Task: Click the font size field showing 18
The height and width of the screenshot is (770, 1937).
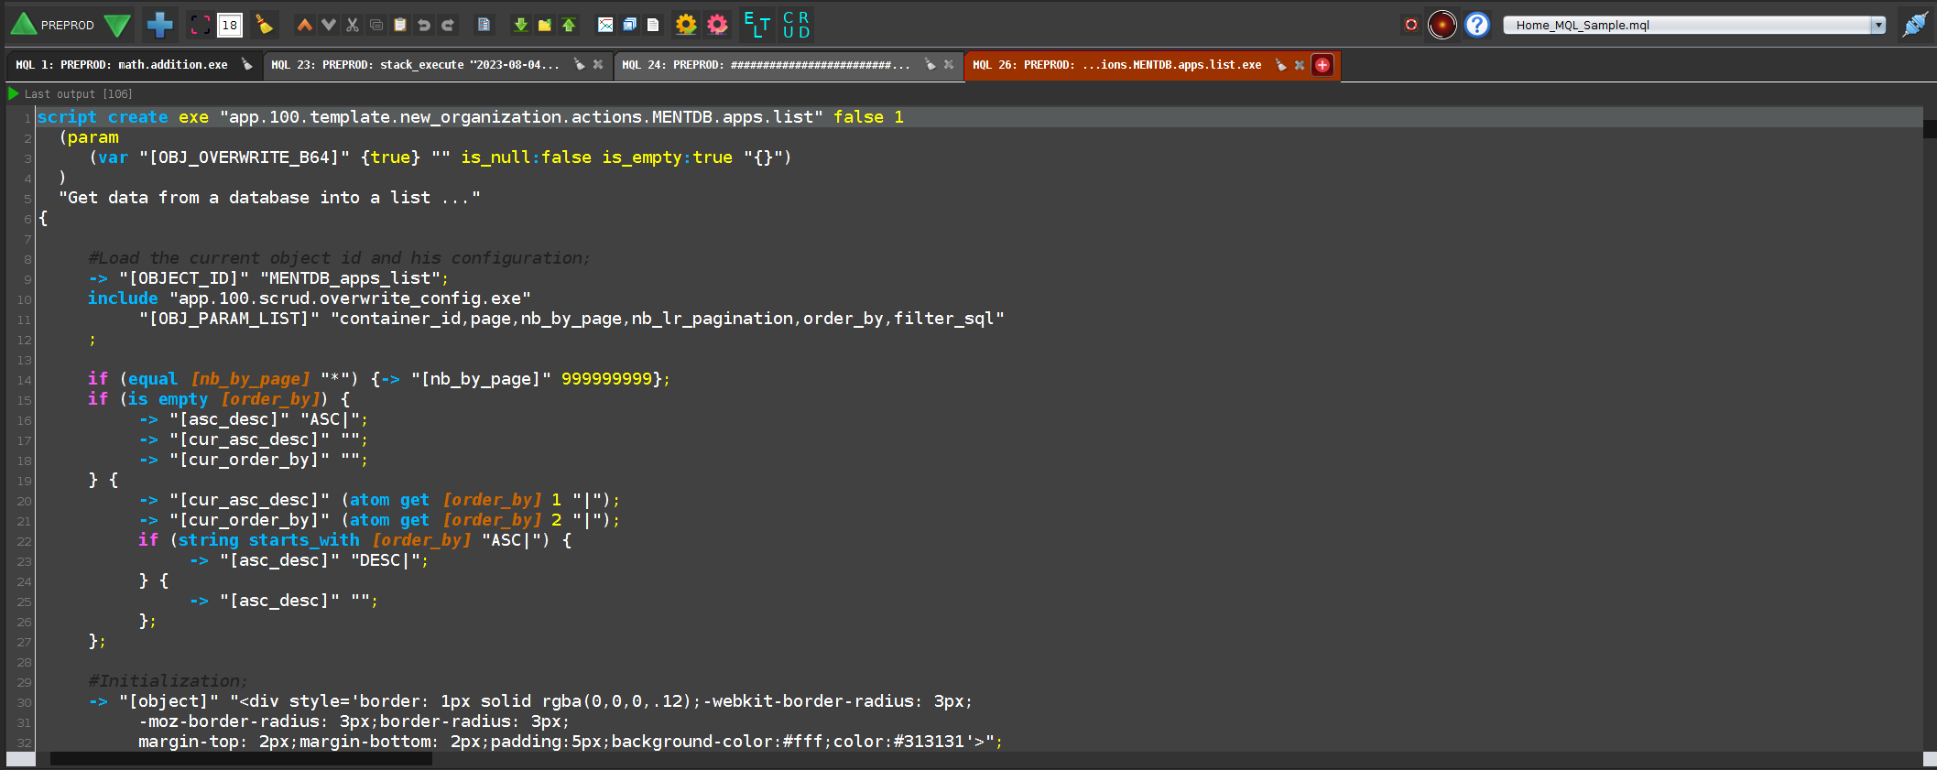Action: 230,26
